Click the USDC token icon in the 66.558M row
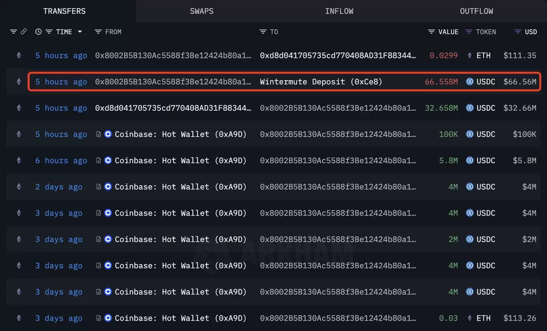 click(x=470, y=82)
